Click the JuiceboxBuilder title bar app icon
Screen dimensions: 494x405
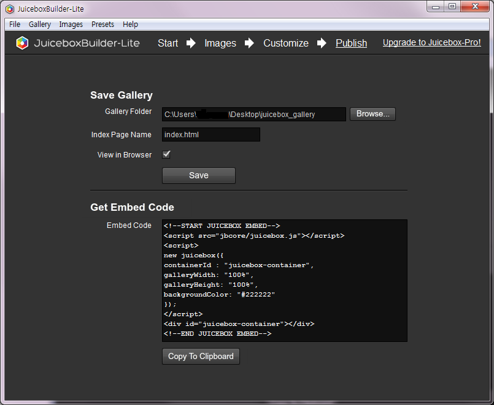point(10,9)
